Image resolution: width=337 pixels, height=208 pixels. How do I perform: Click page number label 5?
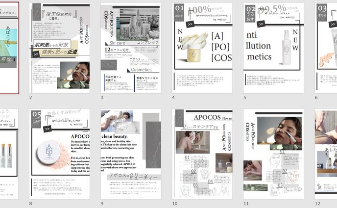pyautogui.click(x=244, y=98)
